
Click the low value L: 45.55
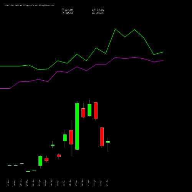[98, 13]
